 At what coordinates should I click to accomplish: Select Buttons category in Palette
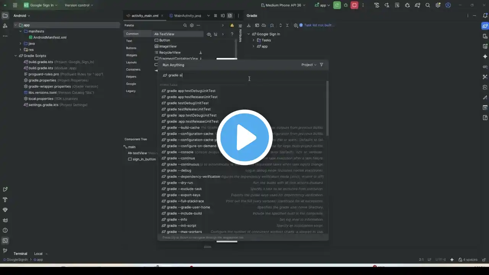click(131, 48)
